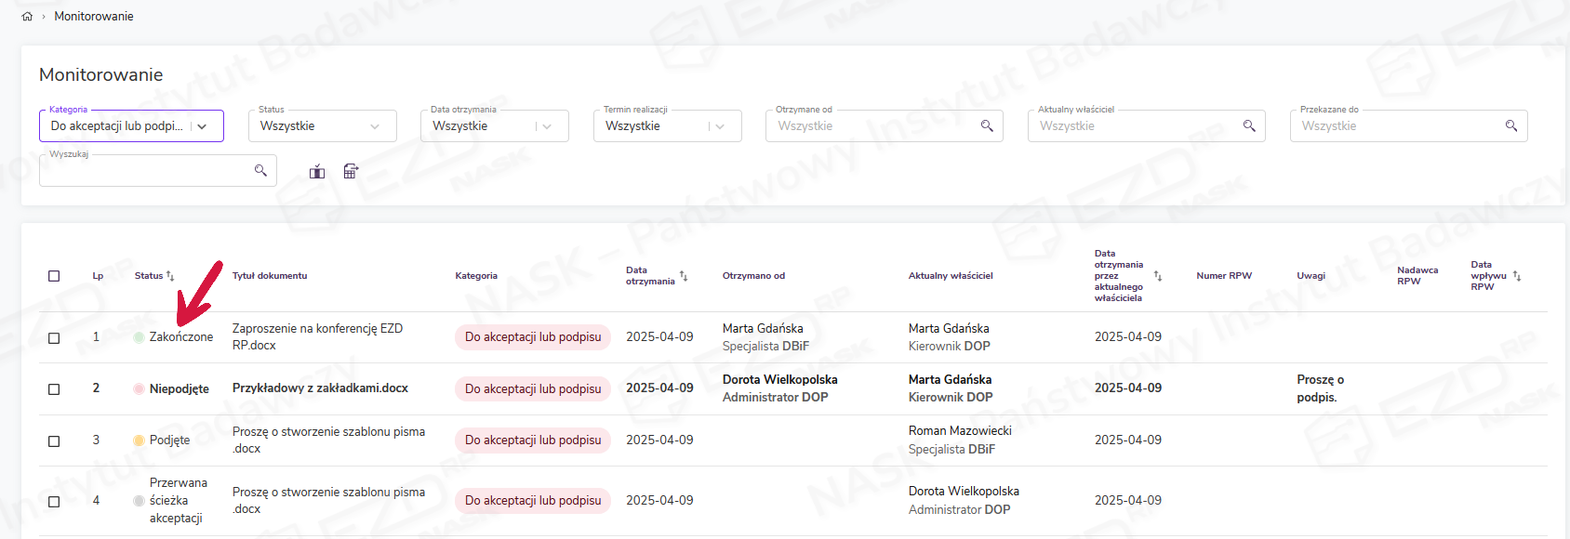Click the export table icon
The image size is (1570, 539).
351,171
